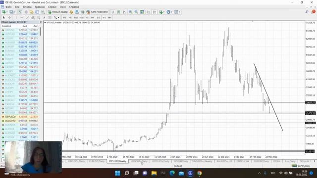Viewport: 317px width, 178px height.
Task: Open the Navigator folder icon
Action: click(32, 12)
